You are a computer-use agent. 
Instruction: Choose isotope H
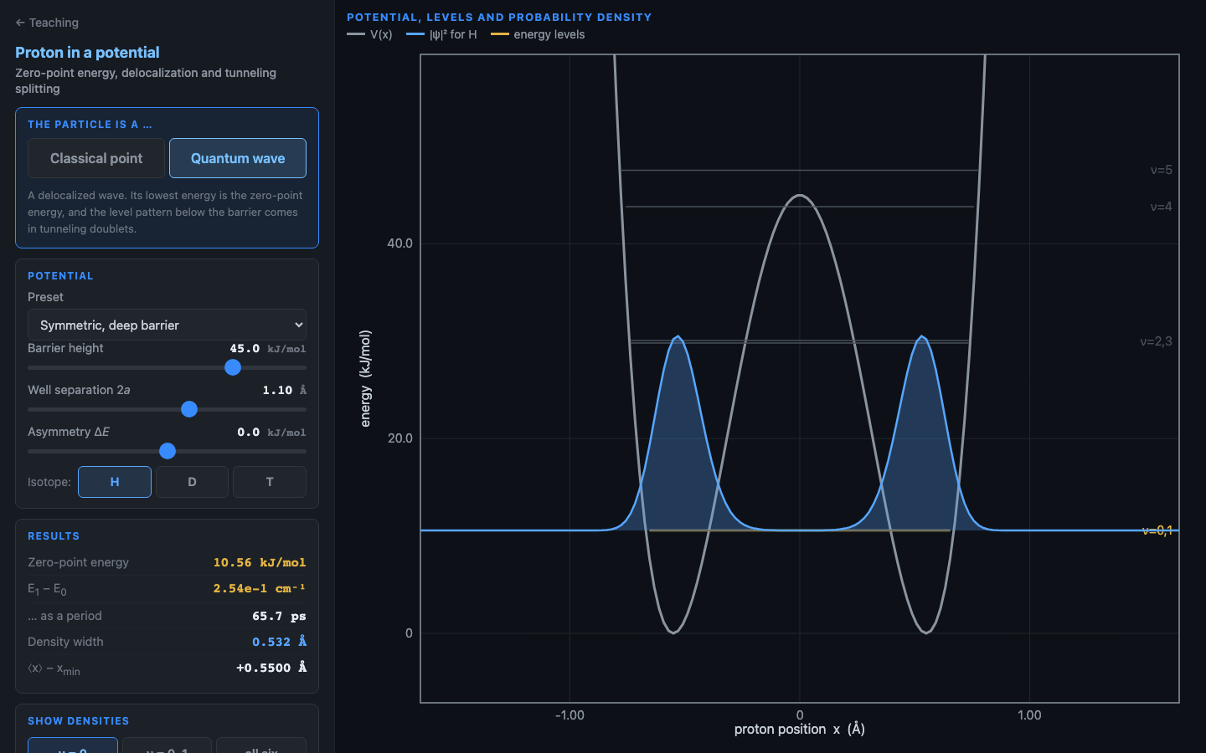[x=115, y=482]
